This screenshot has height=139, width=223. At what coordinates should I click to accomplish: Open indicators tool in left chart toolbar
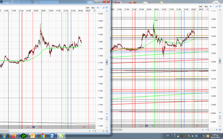98,8
